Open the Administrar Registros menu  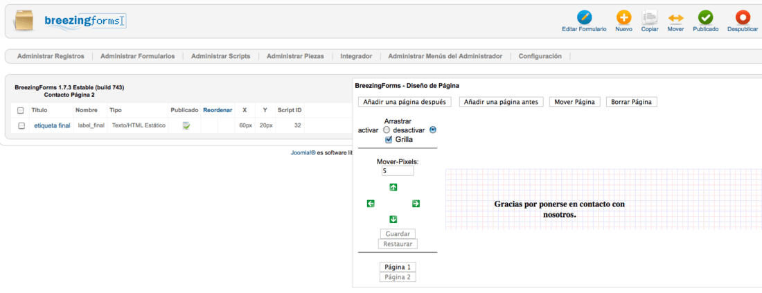click(x=51, y=56)
